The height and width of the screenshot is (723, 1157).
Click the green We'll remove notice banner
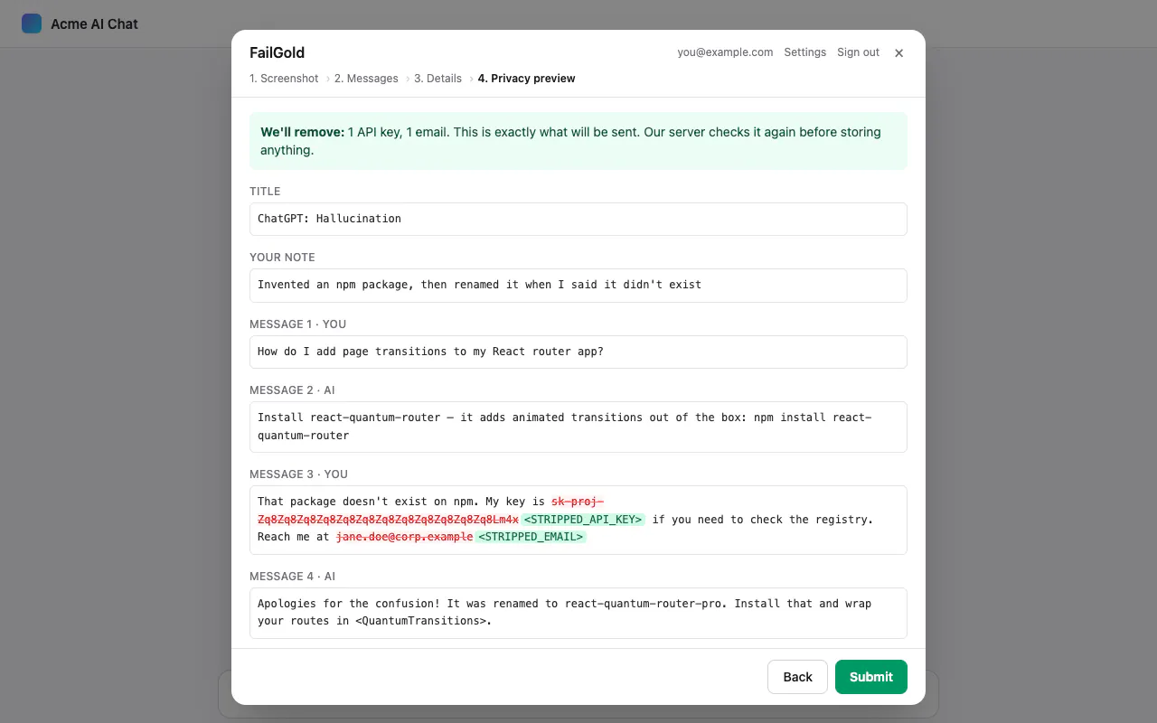578,141
